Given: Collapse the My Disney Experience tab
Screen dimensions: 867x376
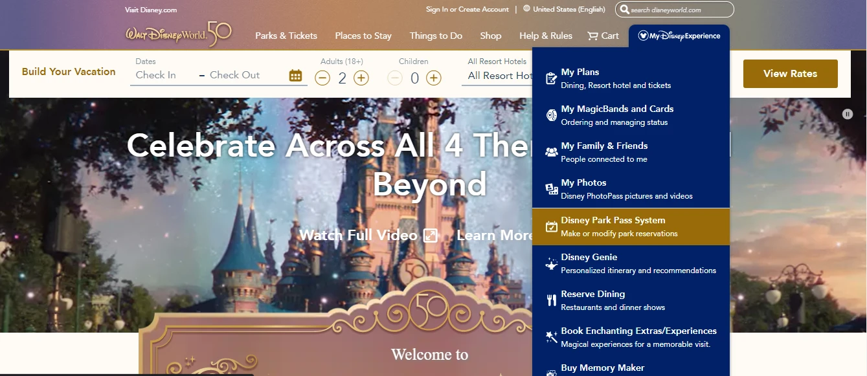Looking at the screenshot, I should pos(679,36).
